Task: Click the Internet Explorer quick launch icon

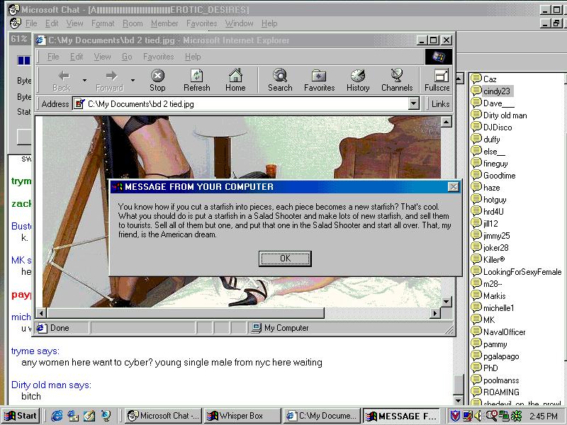Action: pos(57,416)
